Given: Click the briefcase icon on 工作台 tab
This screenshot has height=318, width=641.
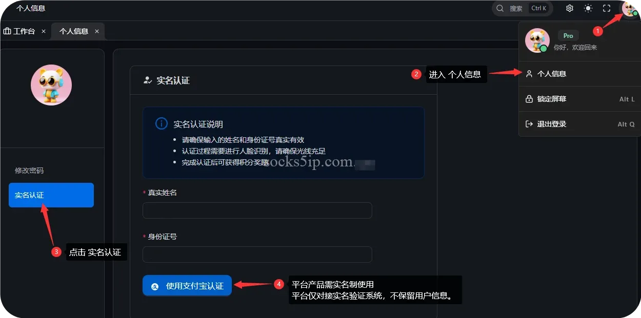Looking at the screenshot, I should (x=7, y=31).
